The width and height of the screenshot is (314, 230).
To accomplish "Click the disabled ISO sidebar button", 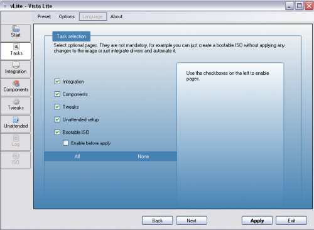I will coord(16,160).
